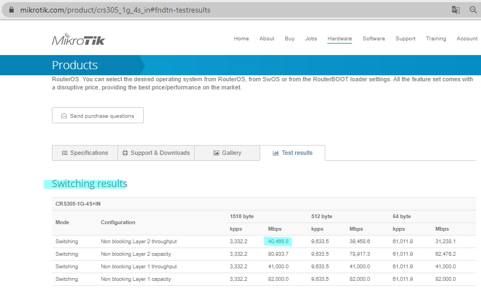The height and width of the screenshot is (289, 481).
Task: Click Non blocking Layer 2 capacity cell
Action: pyautogui.click(x=136, y=254)
